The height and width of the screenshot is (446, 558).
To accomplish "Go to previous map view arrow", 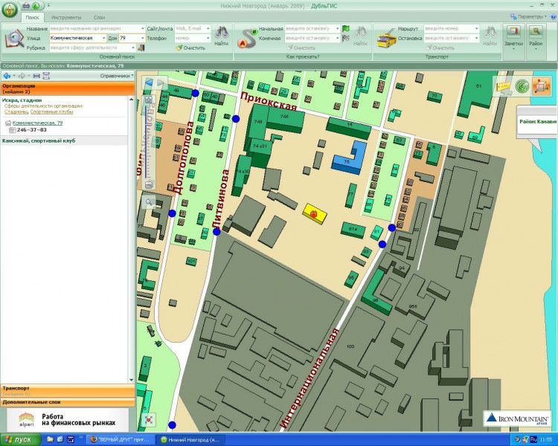I will (x=149, y=82).
